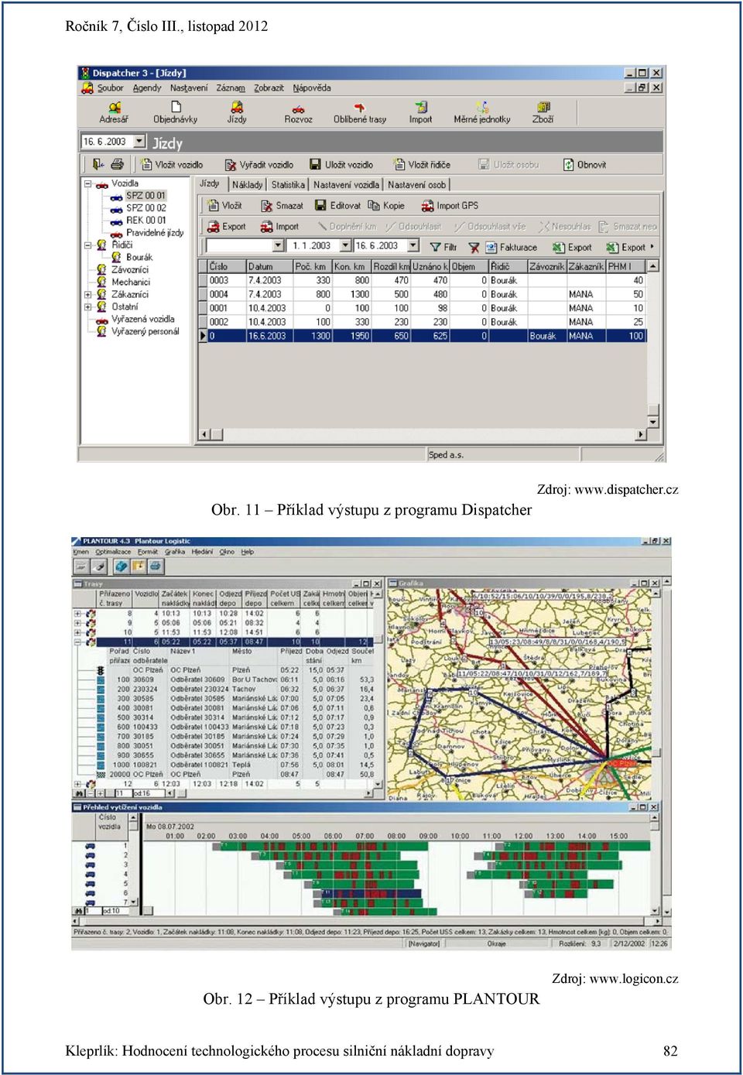Open Rozvoz from the Dispatcher toolbar
This screenshot has width=743, height=1075.
point(298,113)
